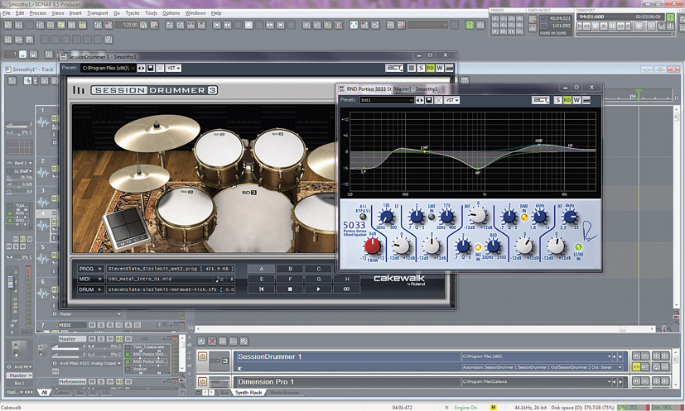The image size is (685, 411).
Task: Open the Transport menu
Action: click(x=98, y=13)
